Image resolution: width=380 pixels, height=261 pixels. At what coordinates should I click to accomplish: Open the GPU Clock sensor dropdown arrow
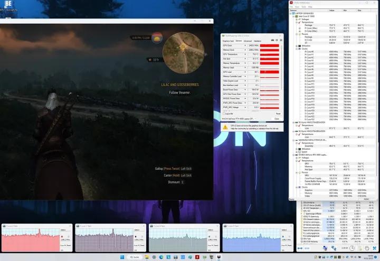coord(245,46)
